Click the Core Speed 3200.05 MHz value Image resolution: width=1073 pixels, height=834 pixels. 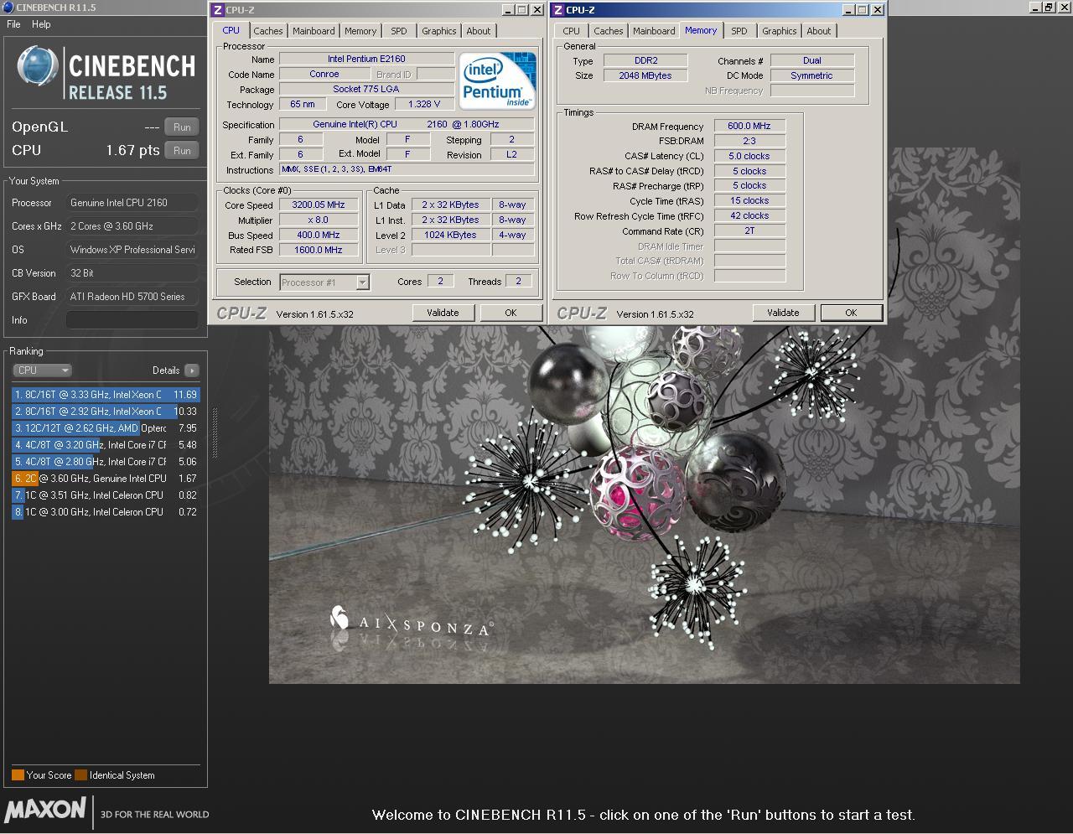(x=319, y=205)
